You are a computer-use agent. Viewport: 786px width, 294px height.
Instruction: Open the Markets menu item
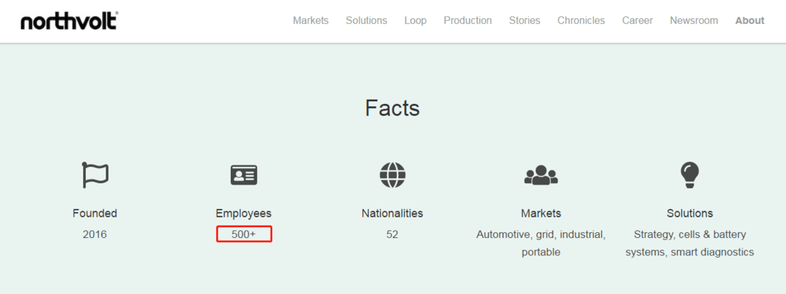[x=311, y=20]
